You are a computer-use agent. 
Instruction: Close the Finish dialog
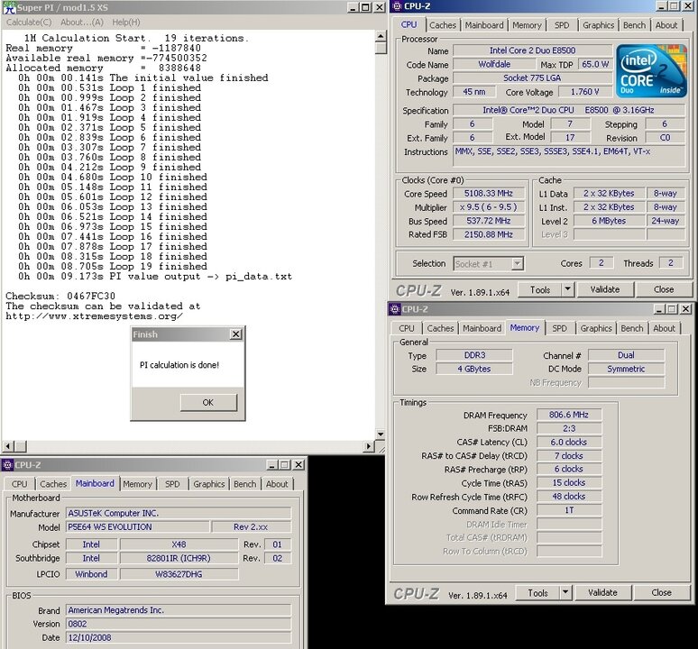coord(236,334)
